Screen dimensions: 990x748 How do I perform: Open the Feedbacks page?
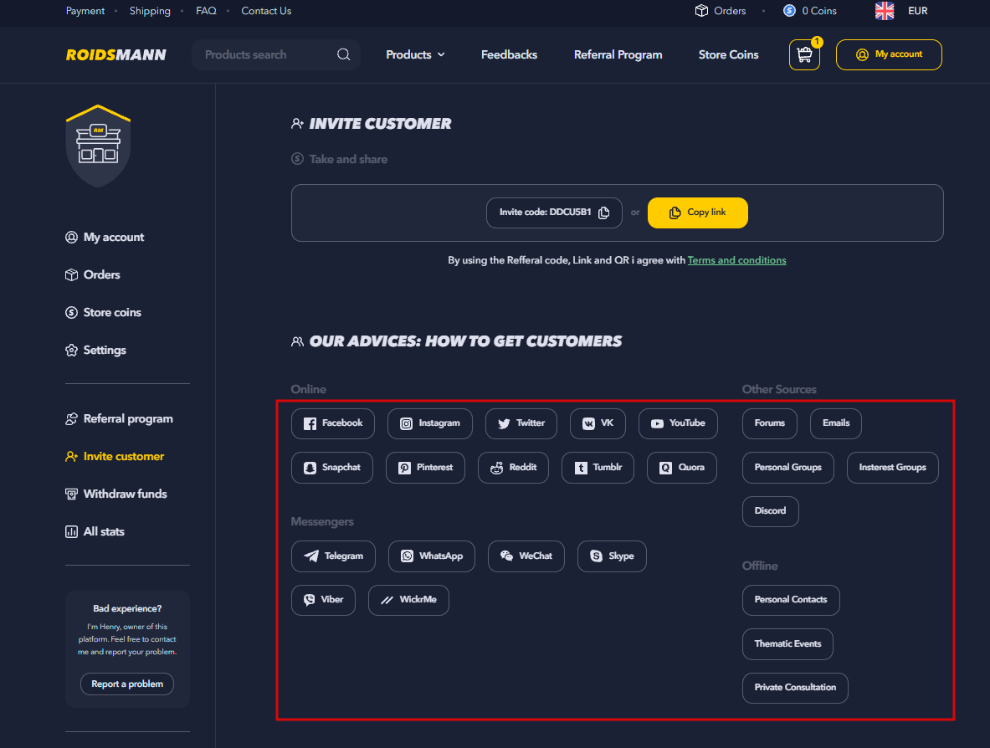[509, 55]
